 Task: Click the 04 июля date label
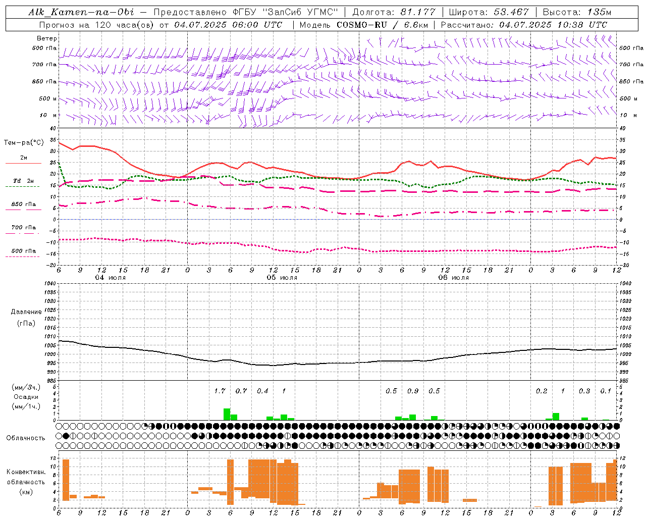[111, 278]
